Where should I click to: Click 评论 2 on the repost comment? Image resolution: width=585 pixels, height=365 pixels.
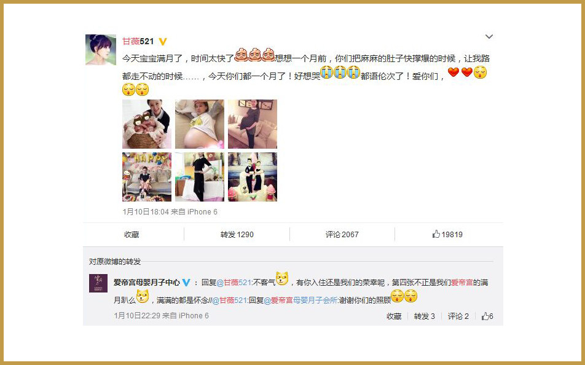[x=458, y=316]
